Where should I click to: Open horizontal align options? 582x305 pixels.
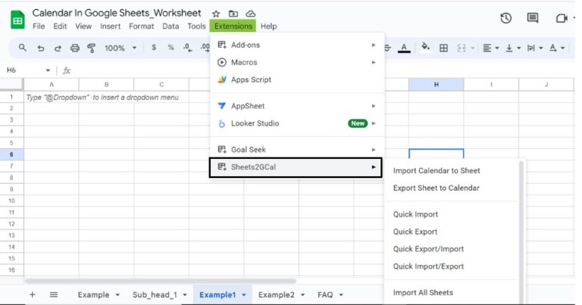[x=490, y=48]
